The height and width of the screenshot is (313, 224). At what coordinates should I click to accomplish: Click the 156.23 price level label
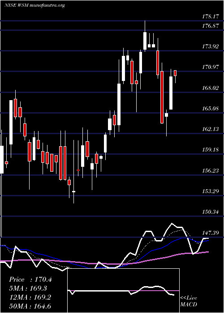click(x=210, y=171)
